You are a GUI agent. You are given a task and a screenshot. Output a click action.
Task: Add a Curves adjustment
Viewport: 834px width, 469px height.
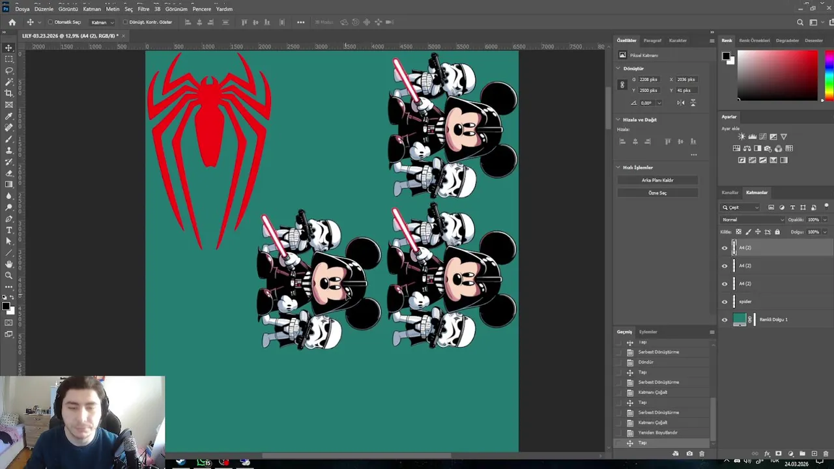pos(763,137)
